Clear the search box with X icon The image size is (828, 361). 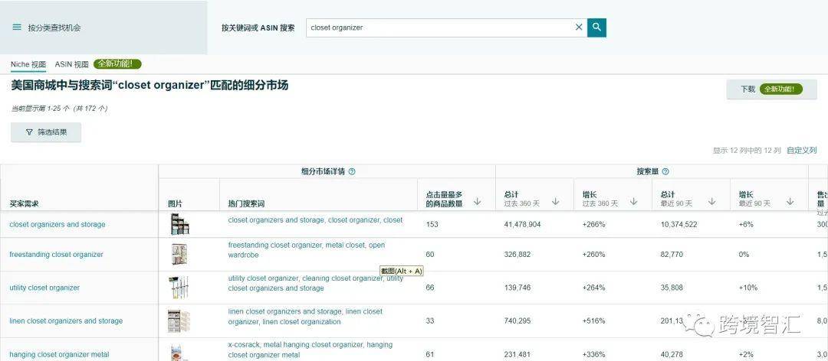579,28
